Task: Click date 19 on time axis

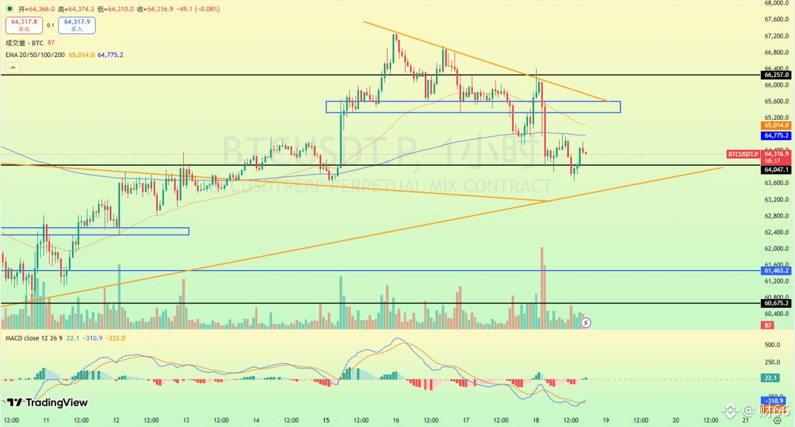Action: [605, 421]
